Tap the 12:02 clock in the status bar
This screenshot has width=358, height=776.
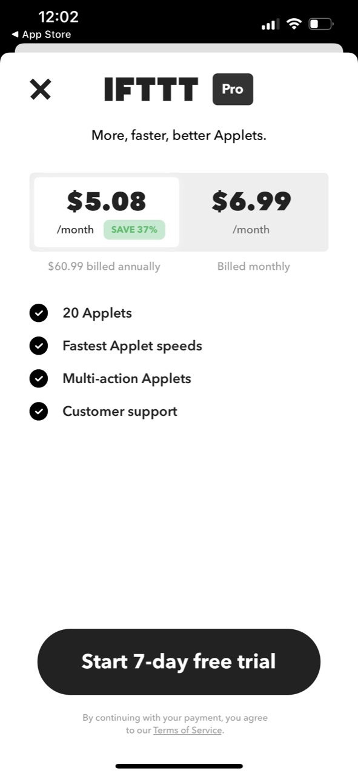pyautogui.click(x=58, y=18)
